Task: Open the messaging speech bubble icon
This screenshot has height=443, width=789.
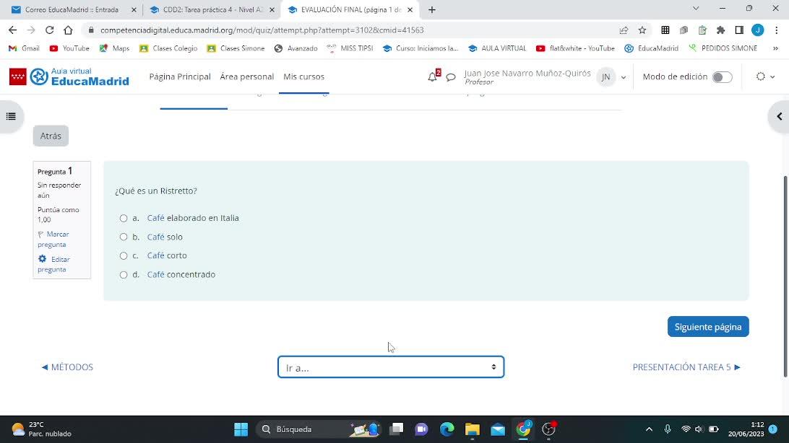Action: pyautogui.click(x=451, y=77)
